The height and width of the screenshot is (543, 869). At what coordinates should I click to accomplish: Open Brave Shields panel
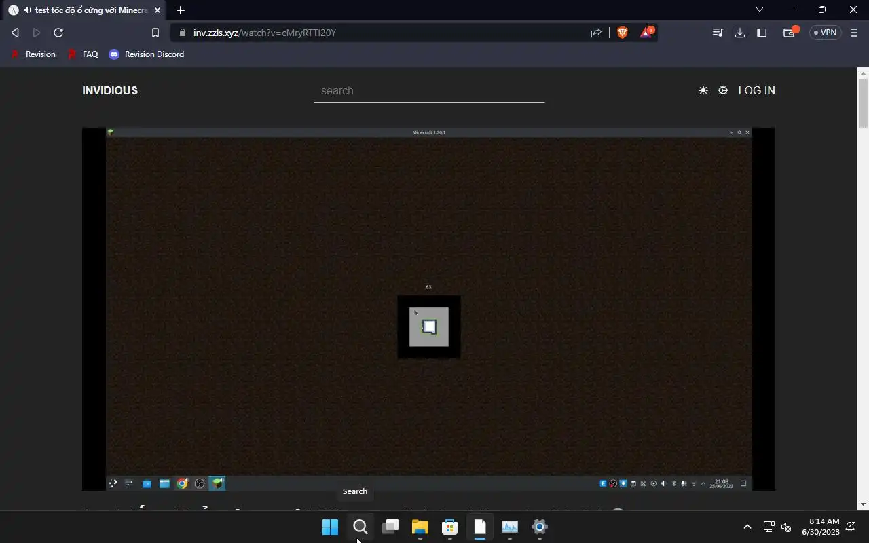point(622,33)
